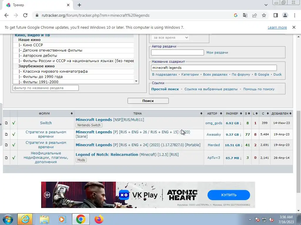Click the КУПИТЬ button on Atomic Heart ad
The height and width of the screenshot is (225, 301).
[229, 195]
